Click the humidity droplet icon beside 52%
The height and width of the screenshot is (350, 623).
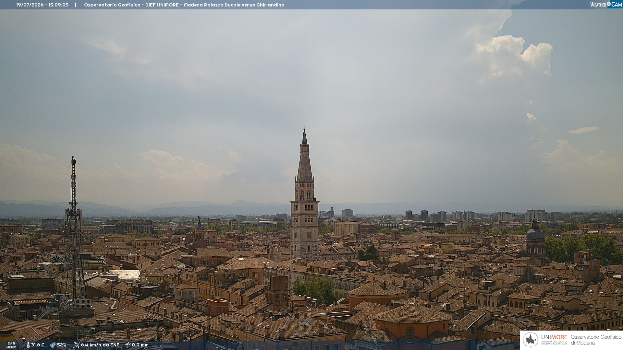pos(53,345)
